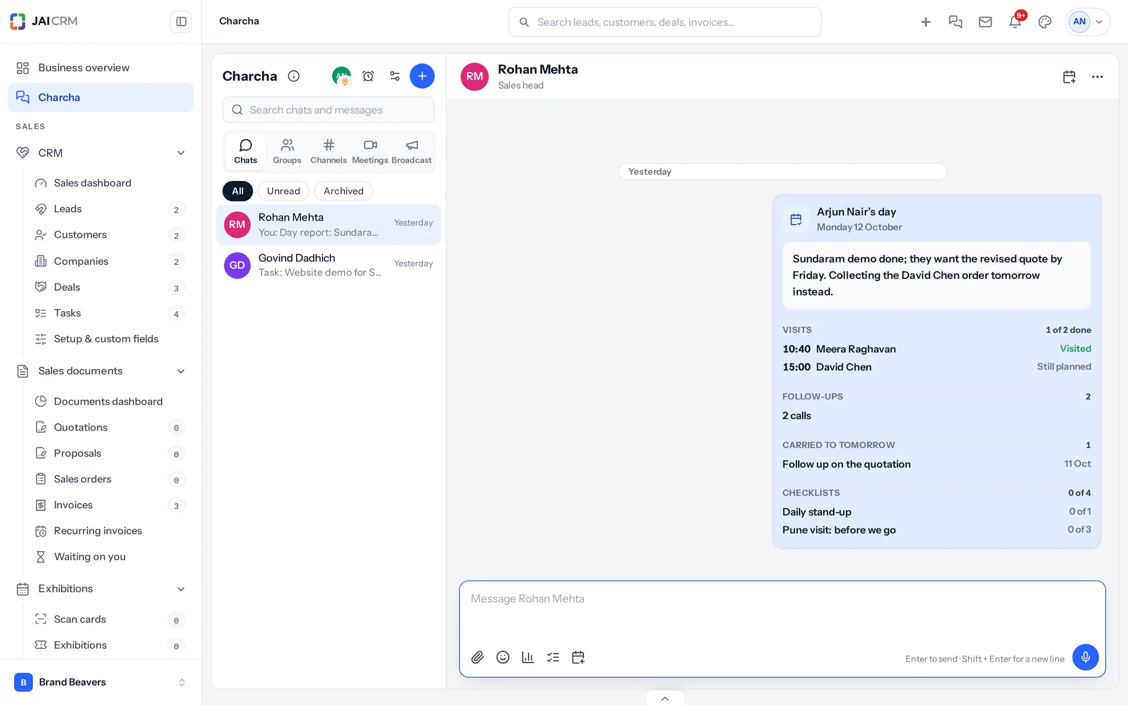Open the Leads page in sidebar
Screen dimensions: 1128x705
[x=109, y=209]
